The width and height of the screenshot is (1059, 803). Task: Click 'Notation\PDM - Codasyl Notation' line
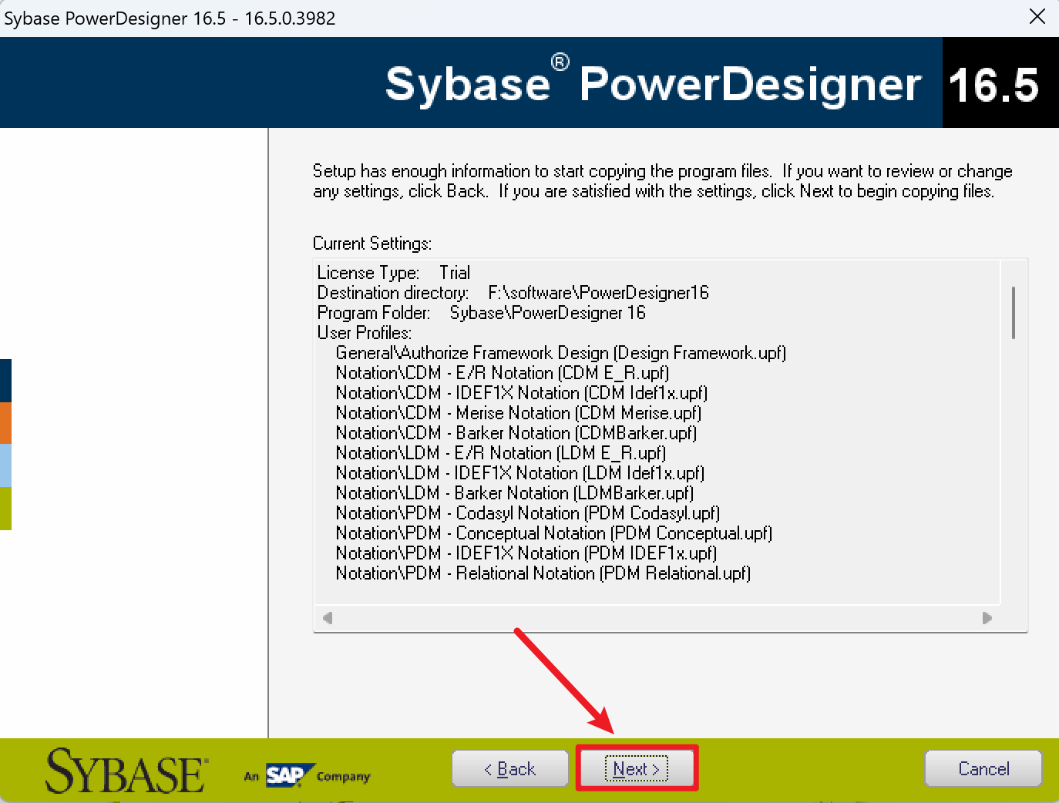(528, 513)
